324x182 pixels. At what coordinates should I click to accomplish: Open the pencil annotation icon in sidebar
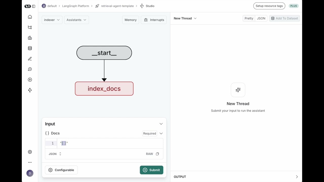(30, 59)
